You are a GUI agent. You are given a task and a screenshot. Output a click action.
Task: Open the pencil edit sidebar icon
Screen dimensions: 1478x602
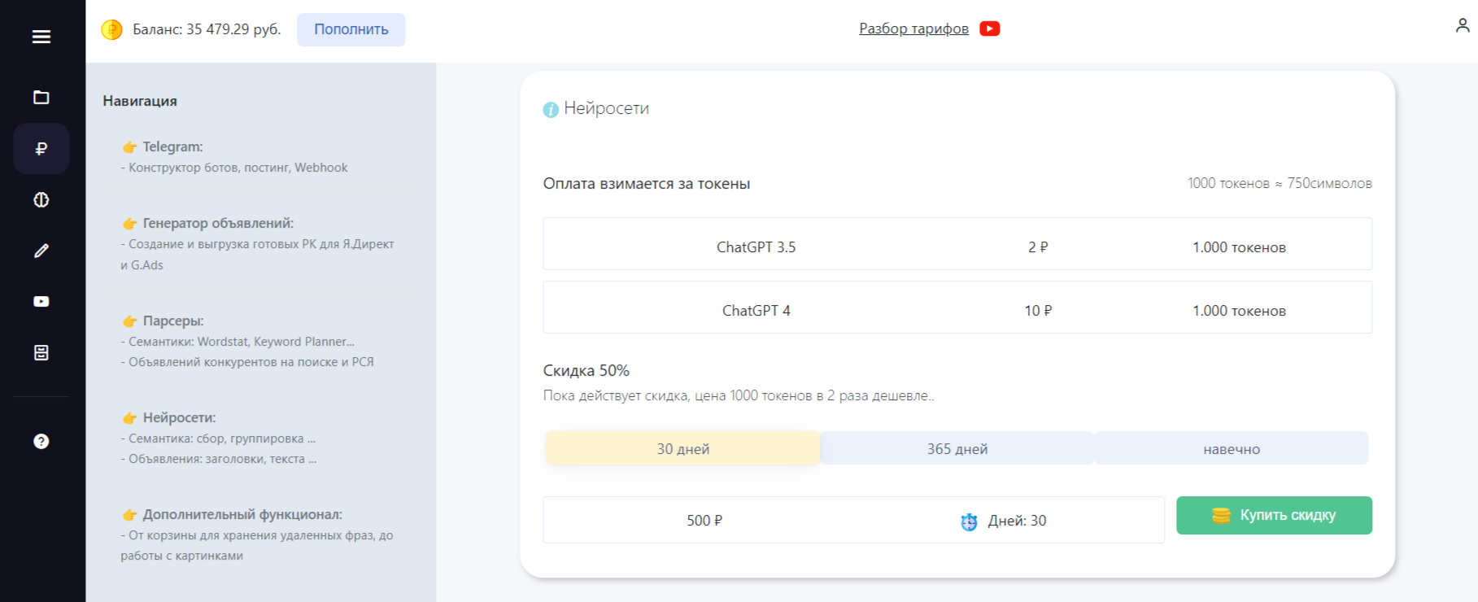tap(41, 251)
